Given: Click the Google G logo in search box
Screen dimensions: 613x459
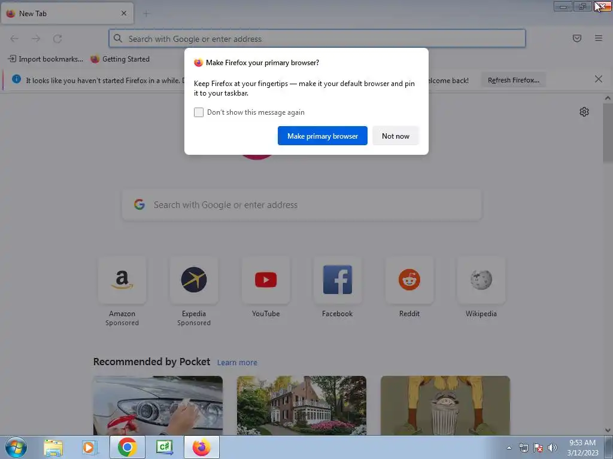Looking at the screenshot, I should tap(139, 204).
